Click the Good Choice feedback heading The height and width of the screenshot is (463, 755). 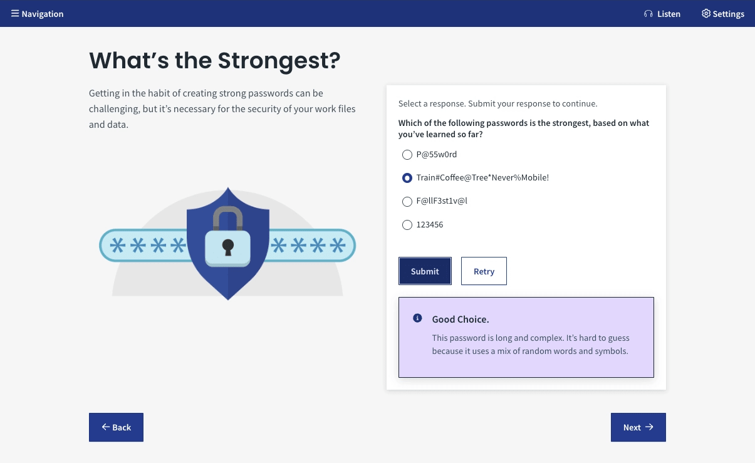460,320
